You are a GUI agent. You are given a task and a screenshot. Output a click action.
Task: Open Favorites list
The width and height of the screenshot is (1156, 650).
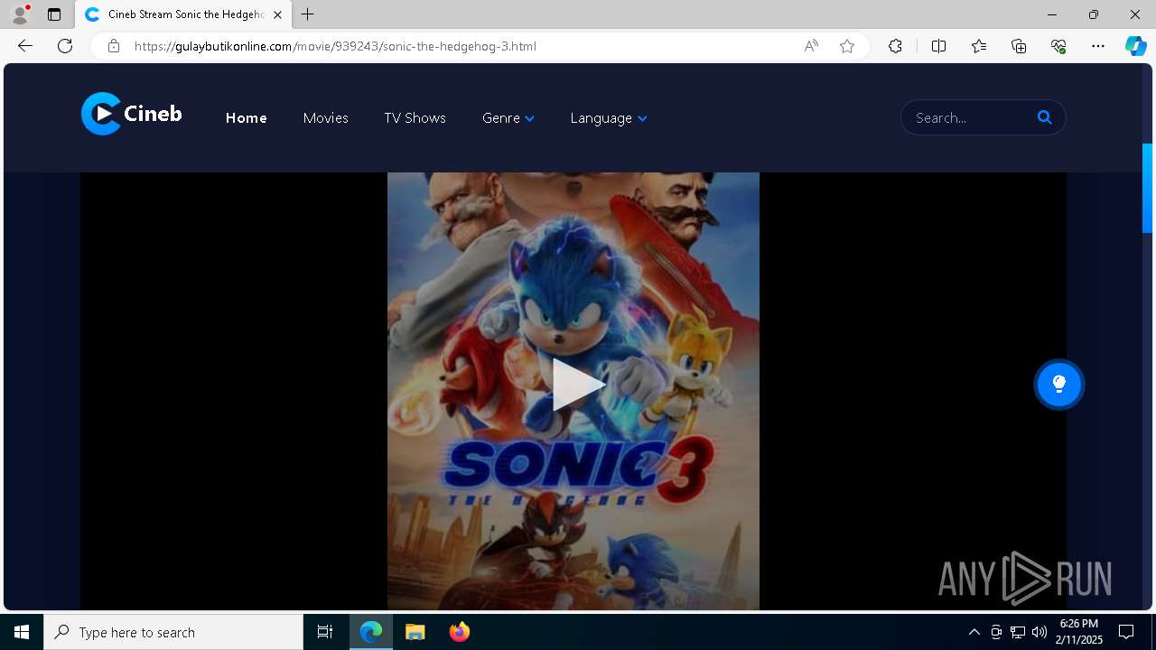click(979, 46)
